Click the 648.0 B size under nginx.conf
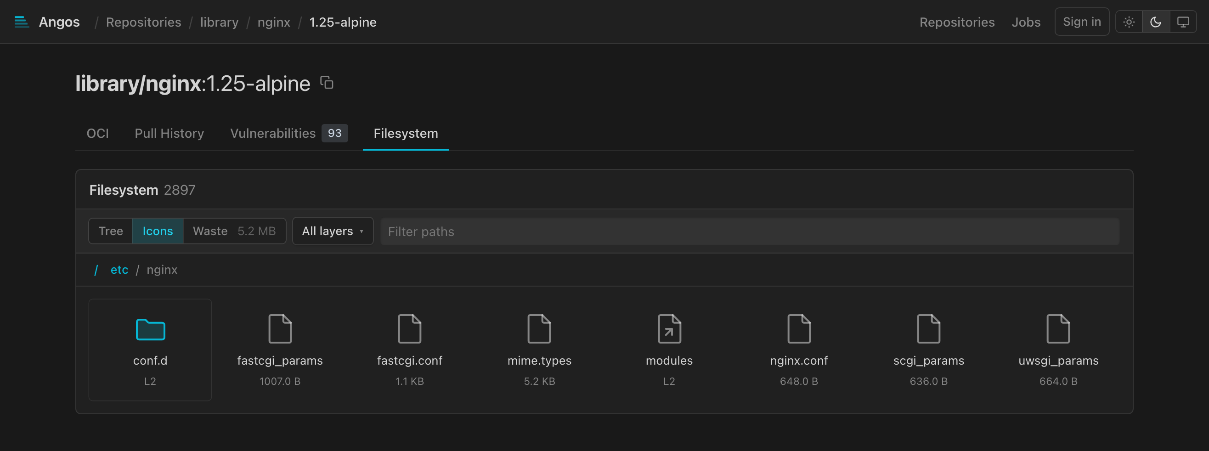 coord(799,381)
